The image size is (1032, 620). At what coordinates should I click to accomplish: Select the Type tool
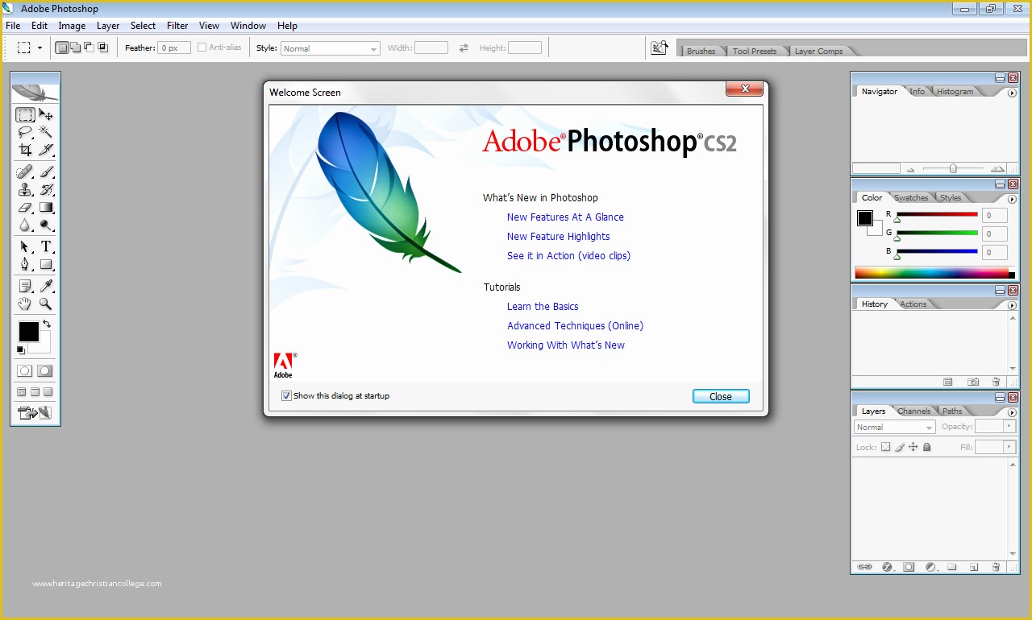[46, 246]
